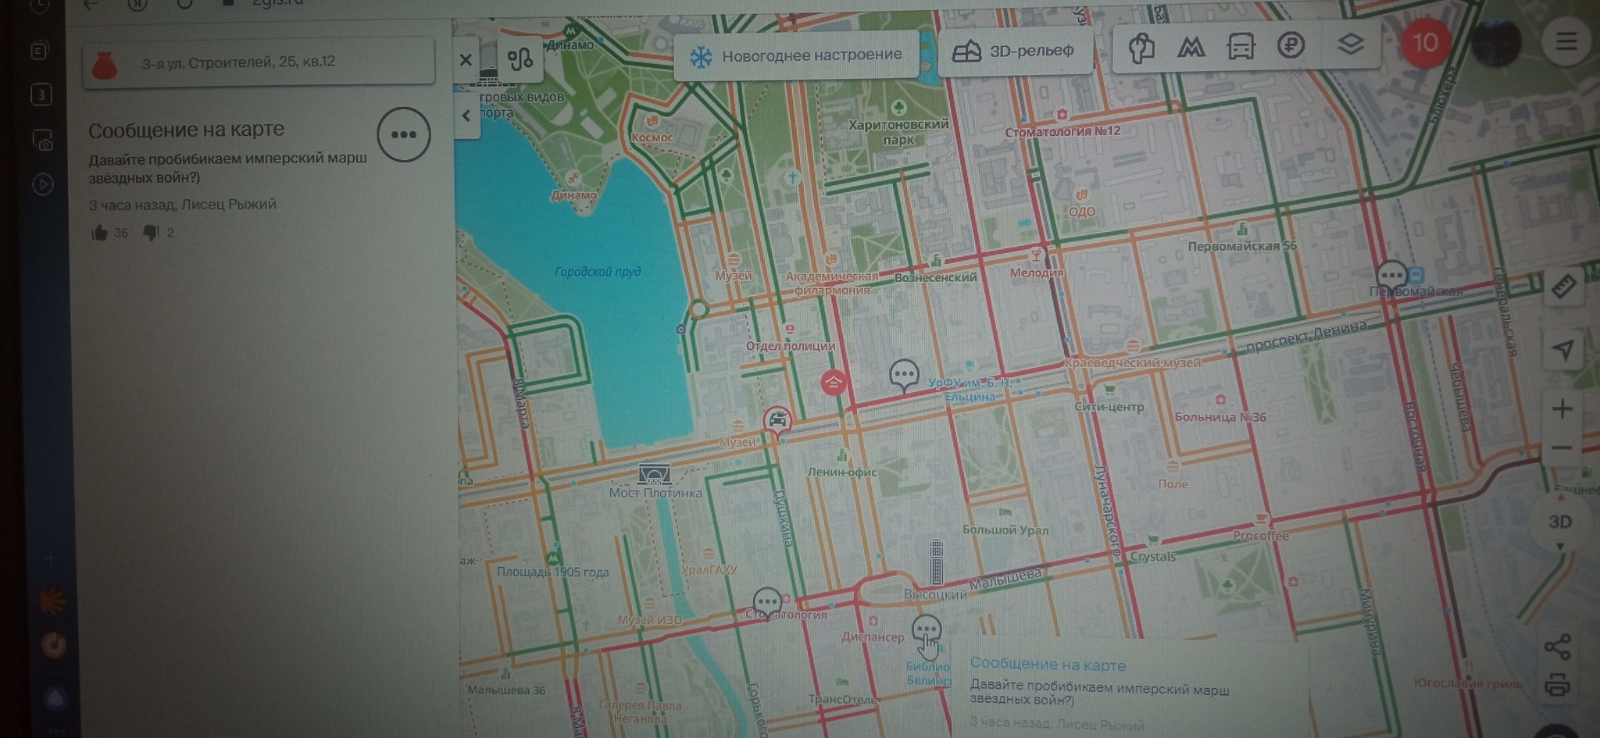Image resolution: width=1600 pixels, height=738 pixels.
Task: Close the search card with X
Action: point(466,60)
